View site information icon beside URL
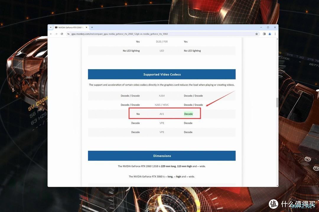This screenshot has height=212, width=319. (68, 34)
